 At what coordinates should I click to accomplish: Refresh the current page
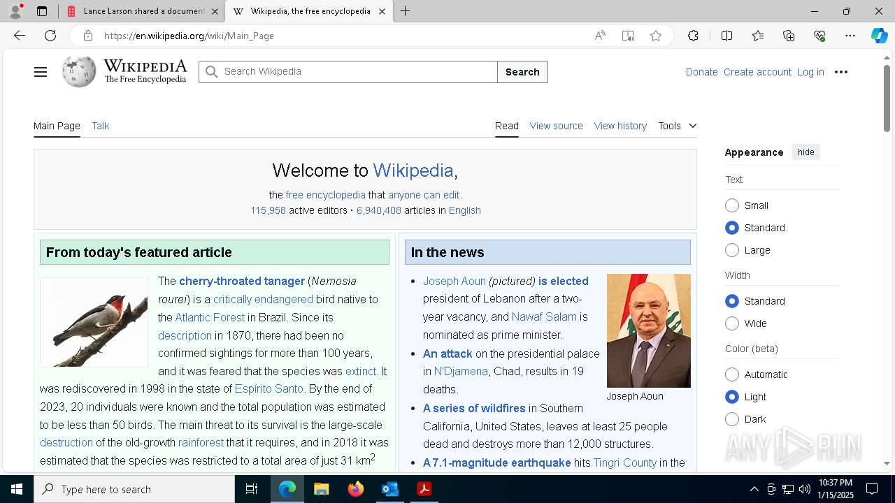pos(50,36)
